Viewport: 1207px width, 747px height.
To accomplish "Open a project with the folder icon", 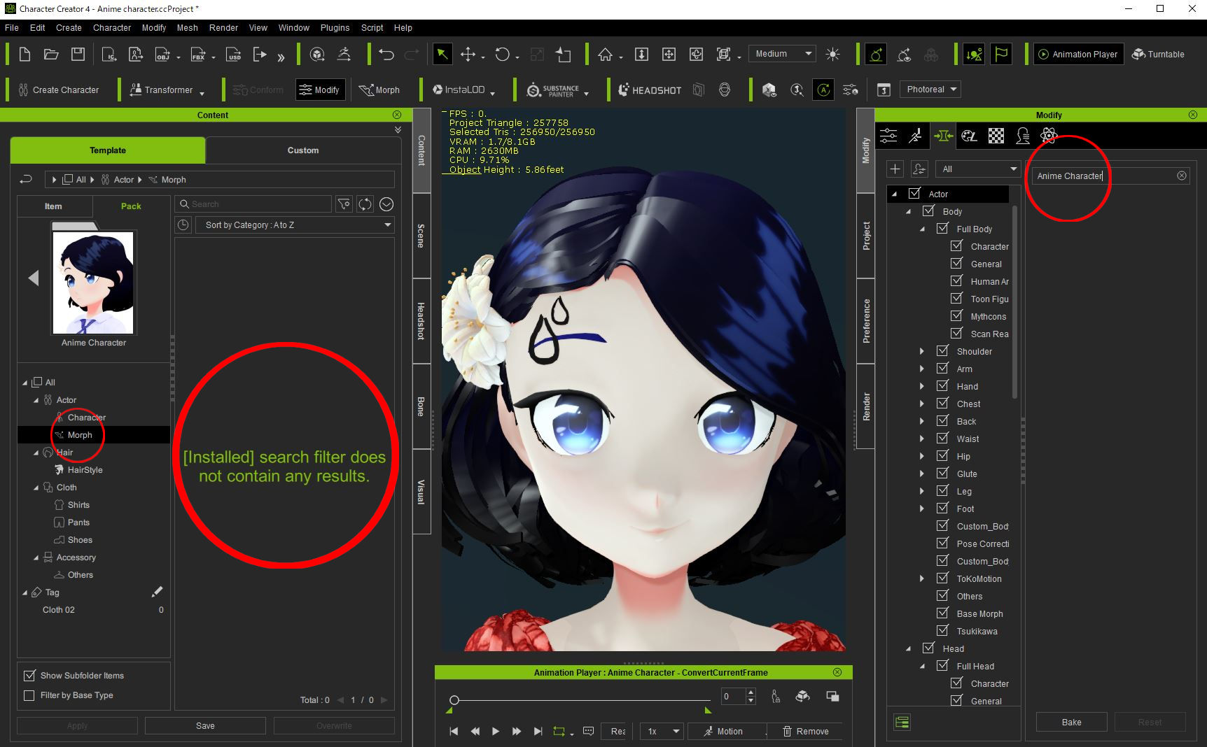I will pos(51,54).
